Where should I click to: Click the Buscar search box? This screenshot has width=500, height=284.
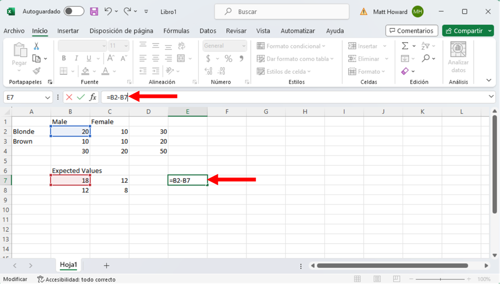click(x=281, y=11)
